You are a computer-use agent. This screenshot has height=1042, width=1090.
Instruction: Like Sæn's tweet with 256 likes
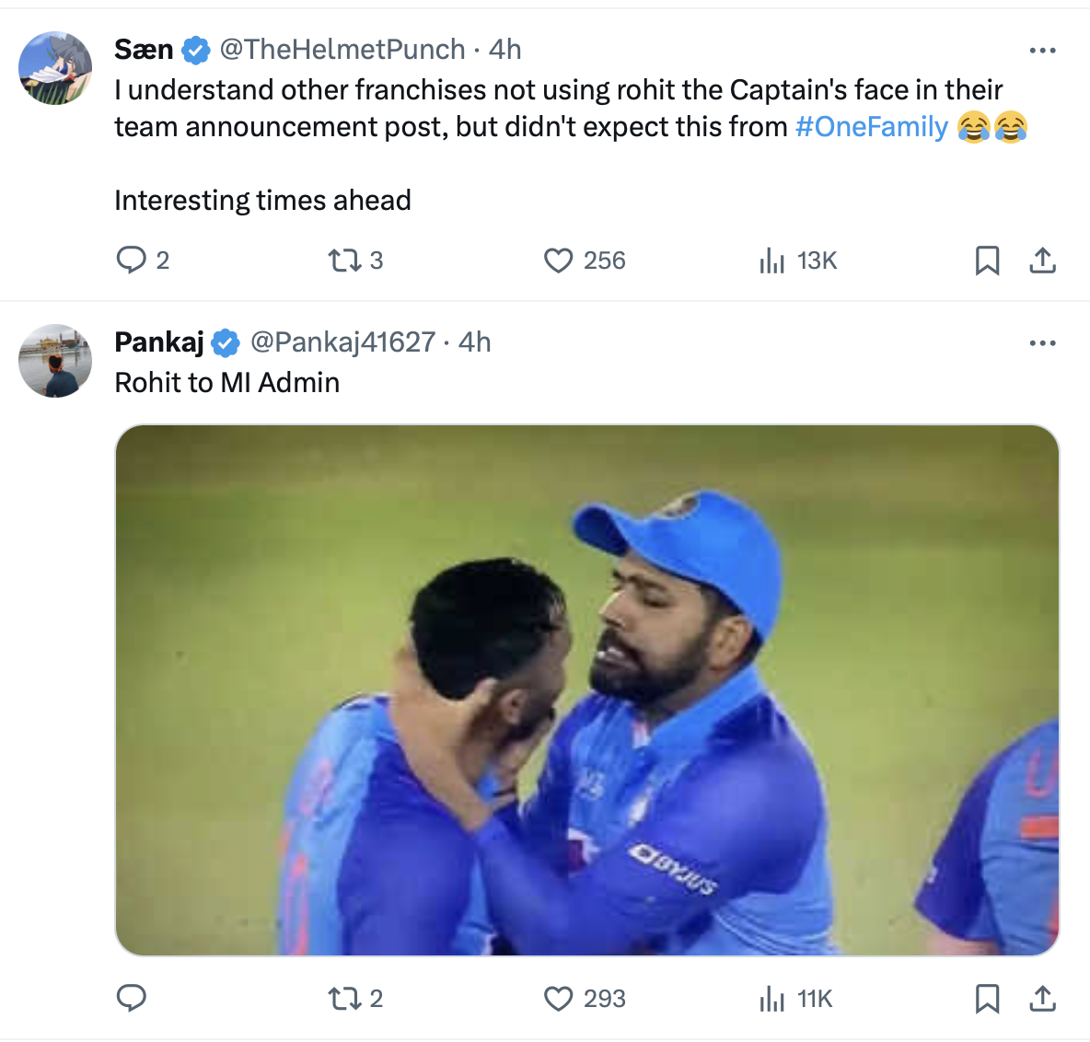[559, 260]
